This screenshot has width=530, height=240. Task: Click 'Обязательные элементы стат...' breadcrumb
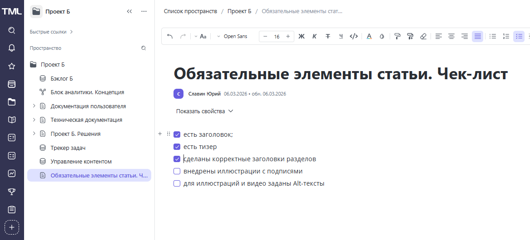(x=302, y=11)
